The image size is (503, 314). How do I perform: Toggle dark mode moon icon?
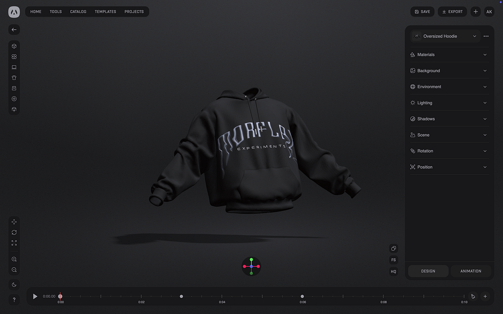pyautogui.click(x=14, y=284)
